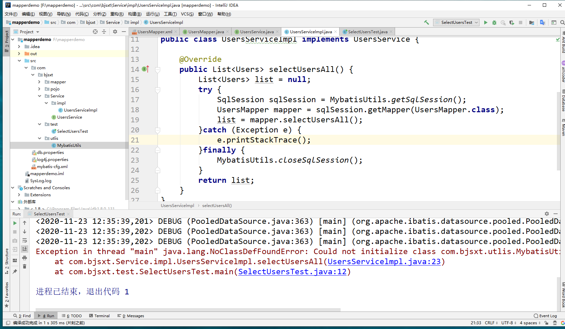The image size is (565, 329).
Task: Clear the console with the trash icon
Action: pyautogui.click(x=25, y=266)
